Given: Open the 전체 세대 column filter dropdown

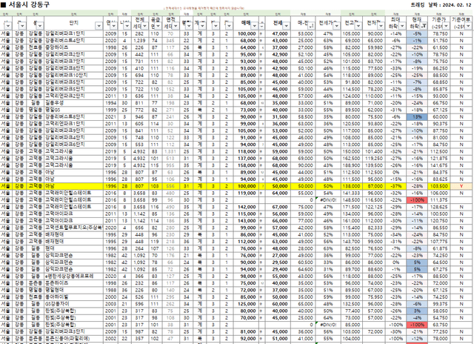Looking at the screenshot, I should [145, 26].
